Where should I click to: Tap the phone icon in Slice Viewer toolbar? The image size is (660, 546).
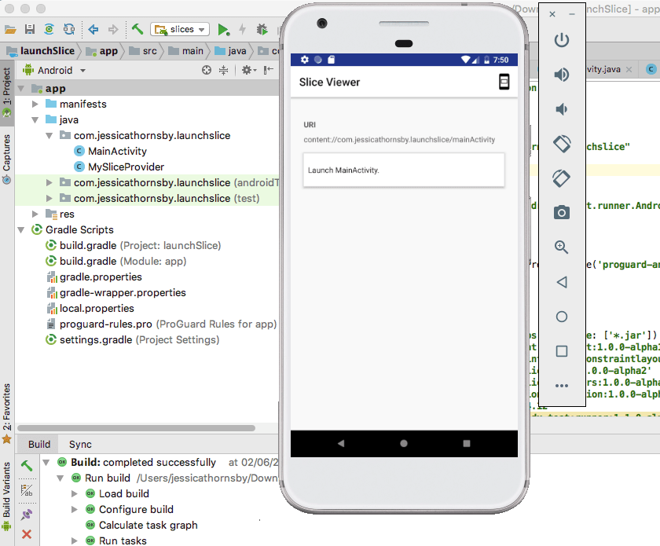coord(504,82)
